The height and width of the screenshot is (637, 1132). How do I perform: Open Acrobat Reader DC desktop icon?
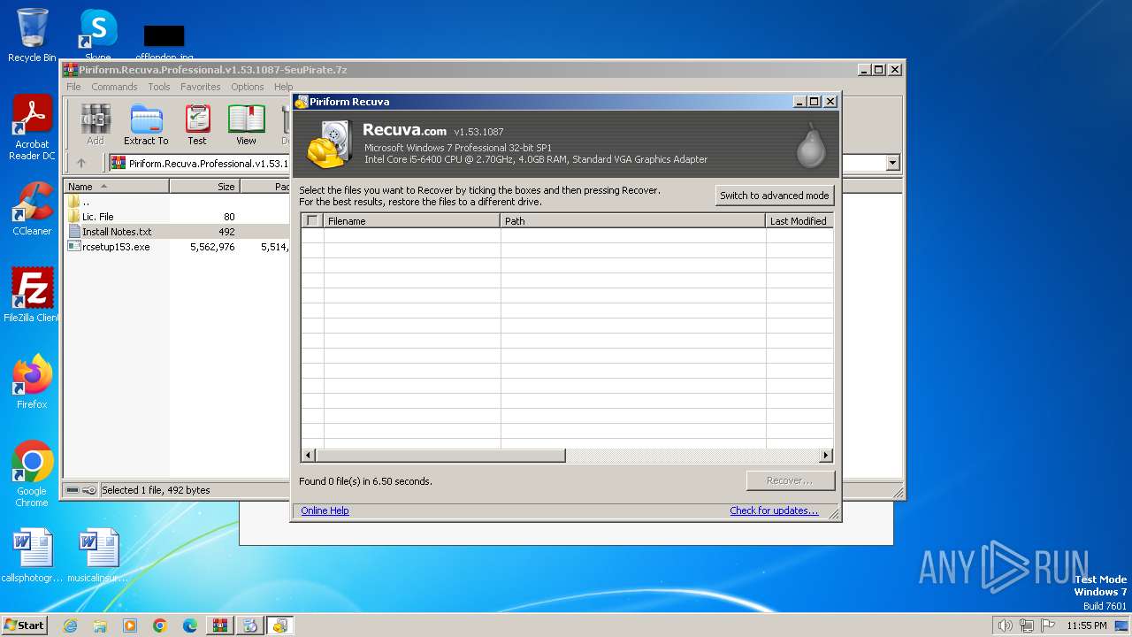coord(32,128)
